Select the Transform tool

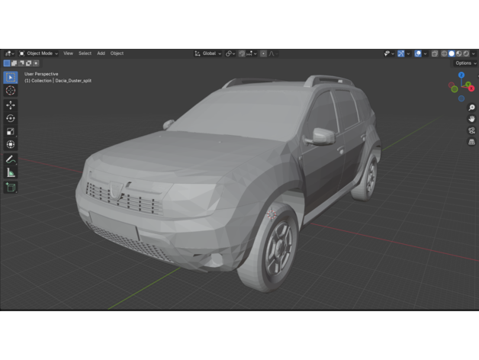coord(11,144)
